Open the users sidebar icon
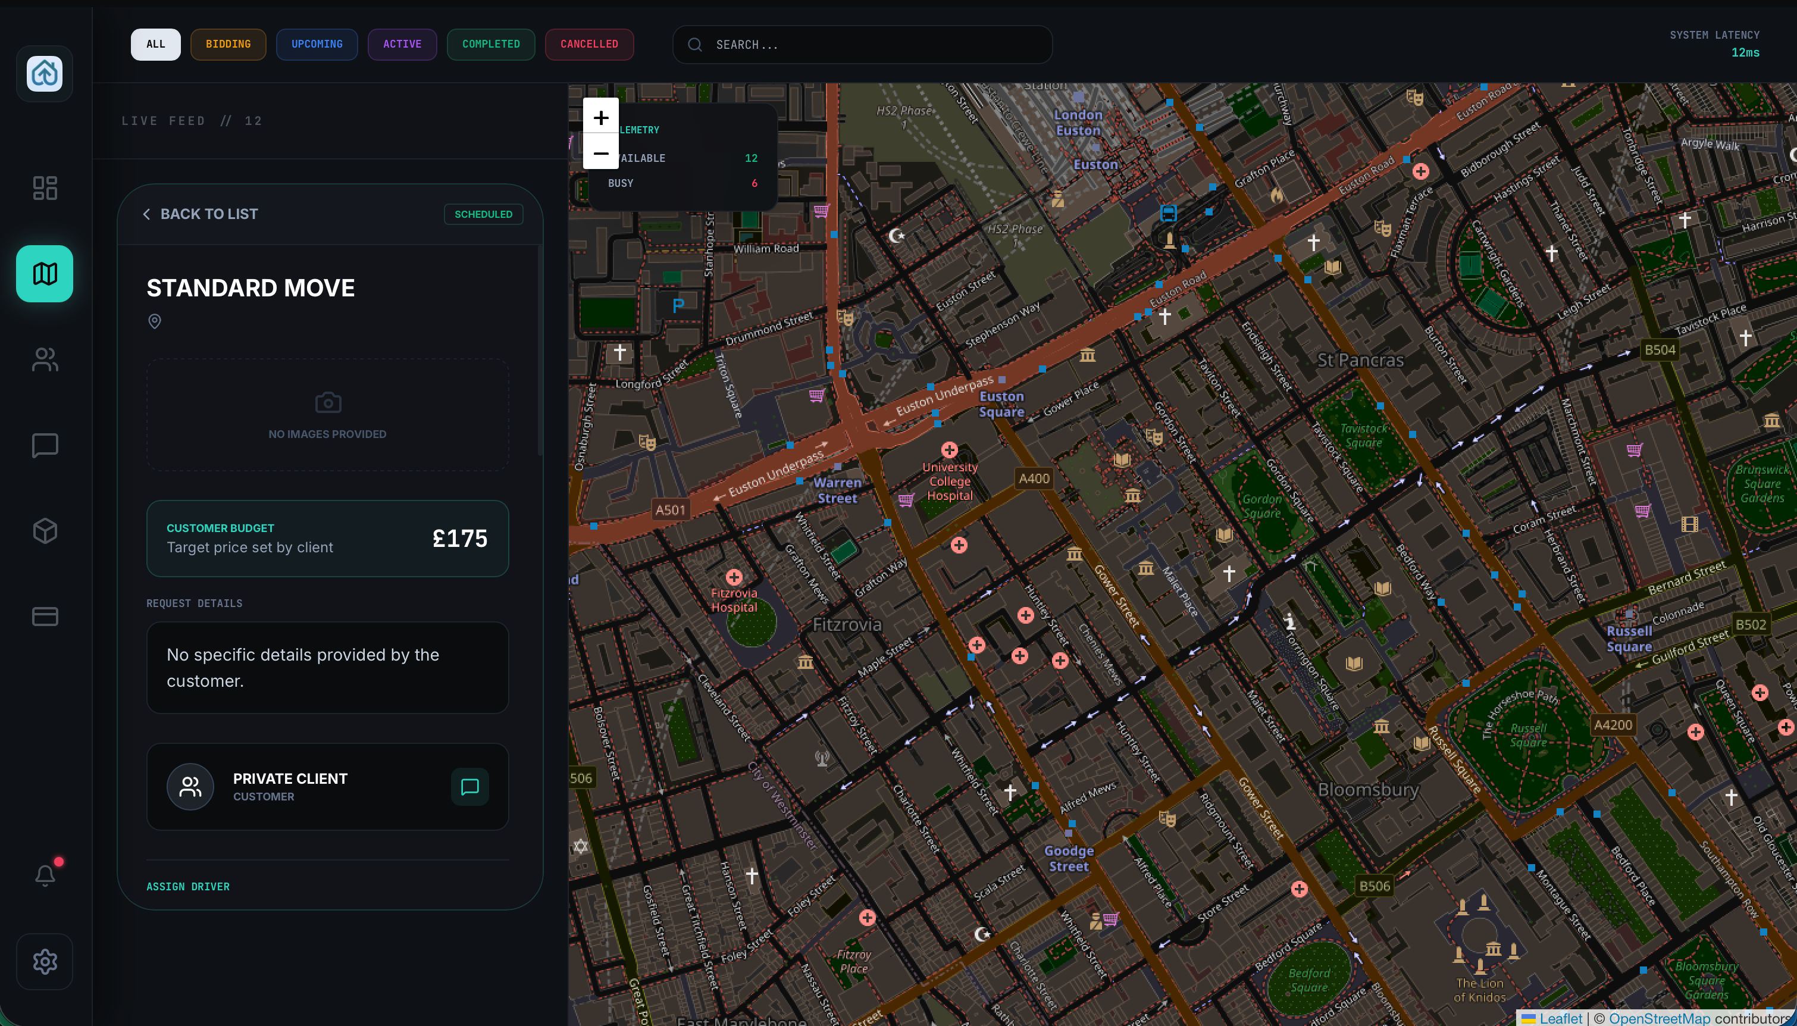This screenshot has height=1026, width=1797. click(x=45, y=359)
